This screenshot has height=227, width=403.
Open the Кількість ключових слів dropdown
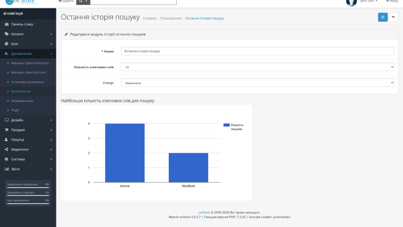pyautogui.click(x=257, y=67)
